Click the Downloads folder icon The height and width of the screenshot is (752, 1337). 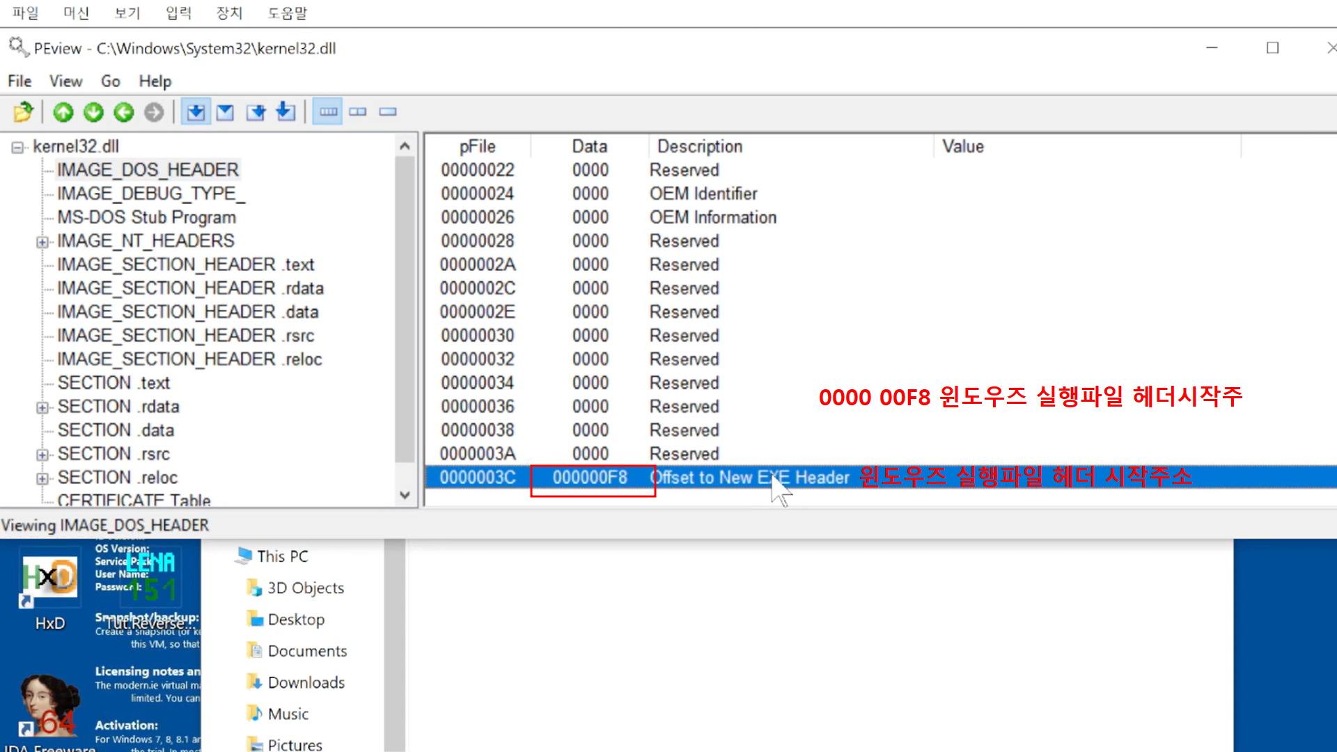(254, 682)
